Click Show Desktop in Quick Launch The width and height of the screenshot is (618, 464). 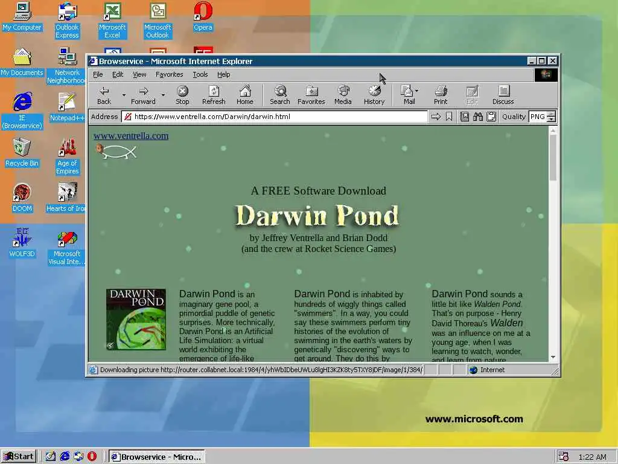pos(51,457)
